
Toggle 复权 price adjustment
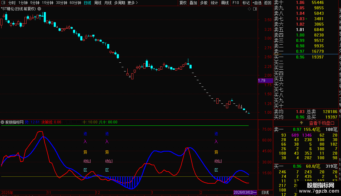click(x=183, y=3)
